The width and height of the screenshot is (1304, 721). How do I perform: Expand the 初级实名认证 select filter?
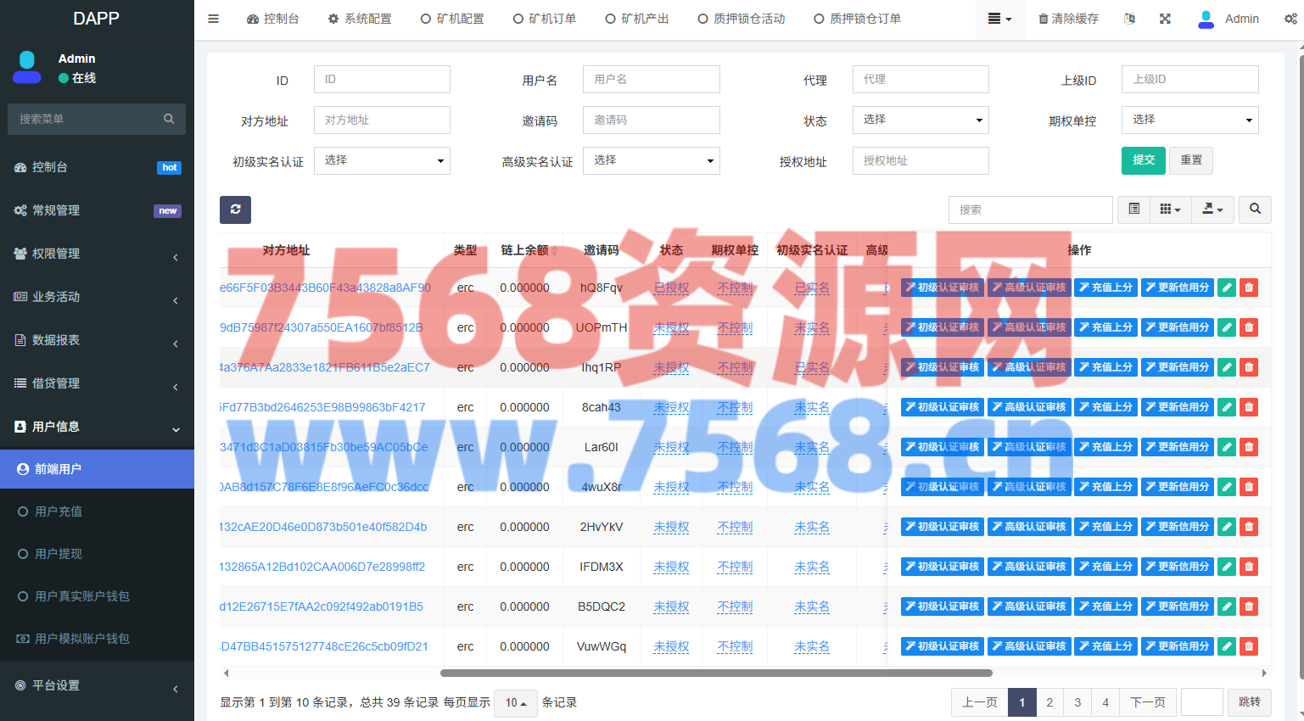[x=382, y=160]
